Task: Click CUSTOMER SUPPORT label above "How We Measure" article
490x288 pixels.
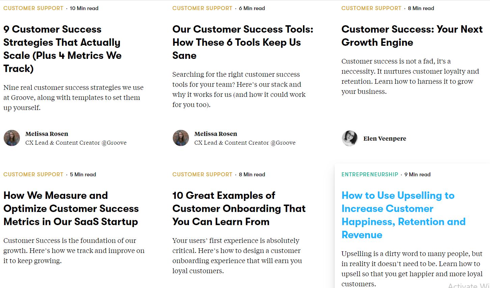Action: [x=33, y=174]
